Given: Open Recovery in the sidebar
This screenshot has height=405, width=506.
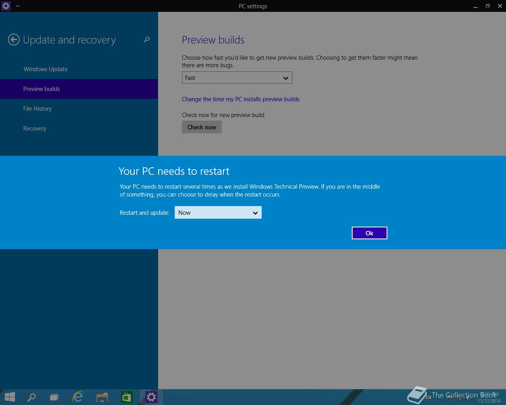Looking at the screenshot, I should (79, 129).
